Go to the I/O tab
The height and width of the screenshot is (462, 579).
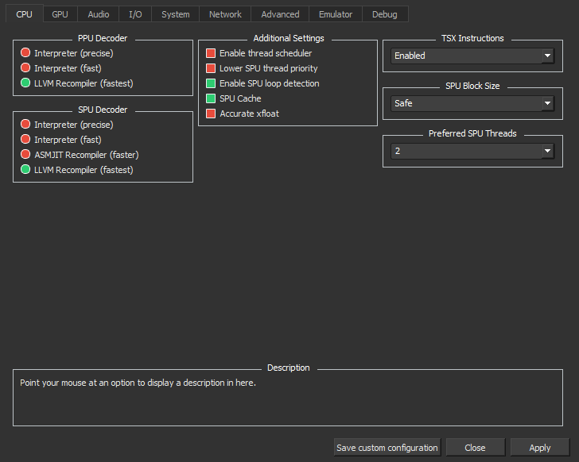coord(135,14)
